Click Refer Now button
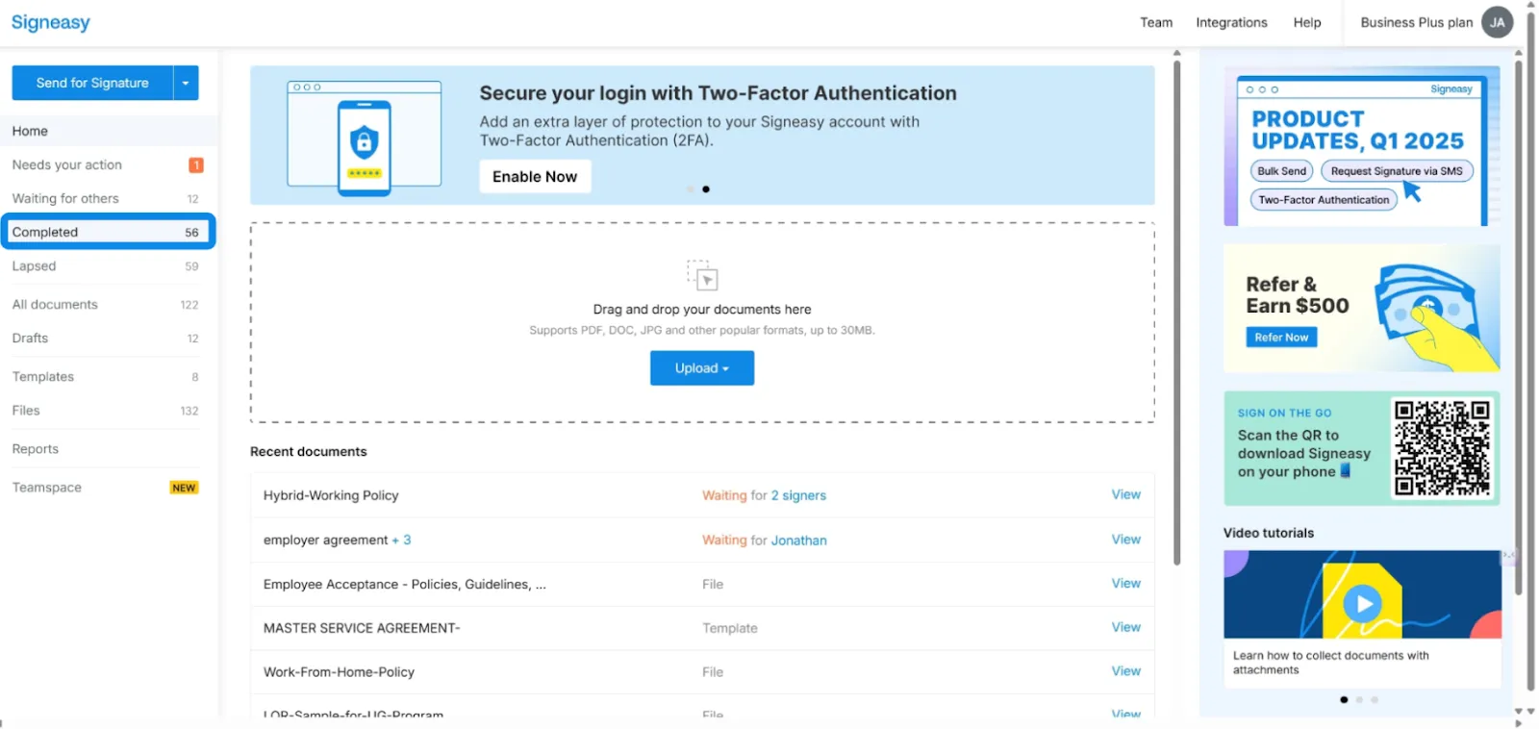 (1281, 338)
